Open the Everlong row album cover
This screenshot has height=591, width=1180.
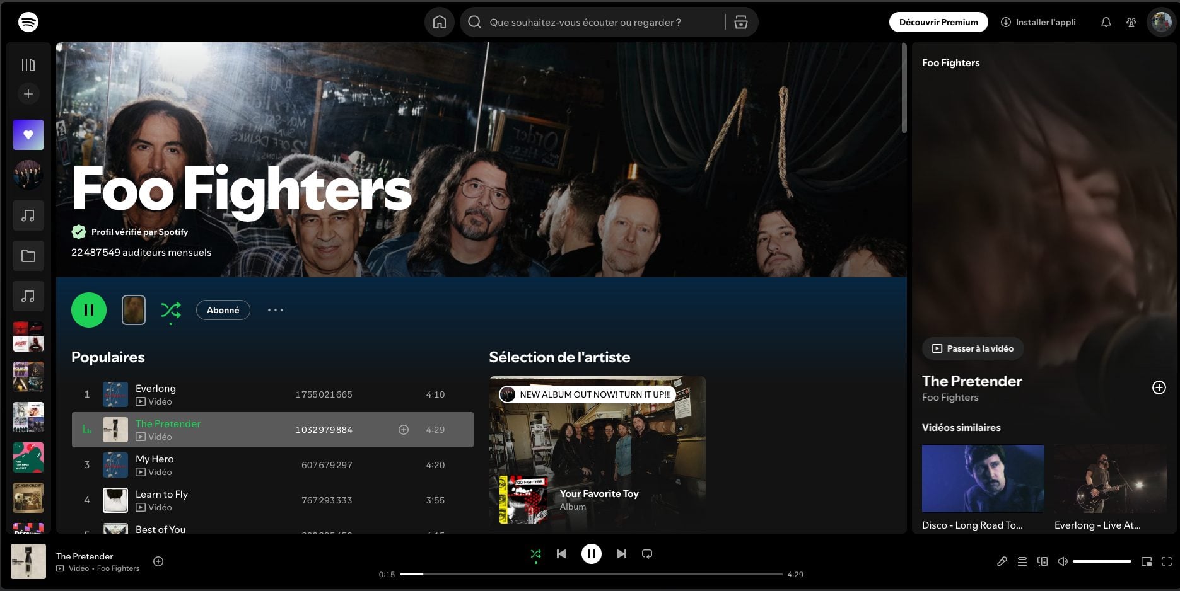115,394
